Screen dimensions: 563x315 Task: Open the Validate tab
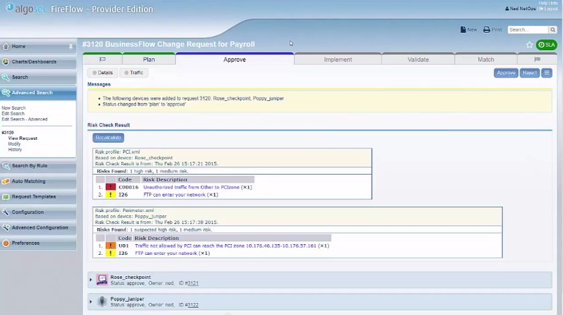pos(418,60)
